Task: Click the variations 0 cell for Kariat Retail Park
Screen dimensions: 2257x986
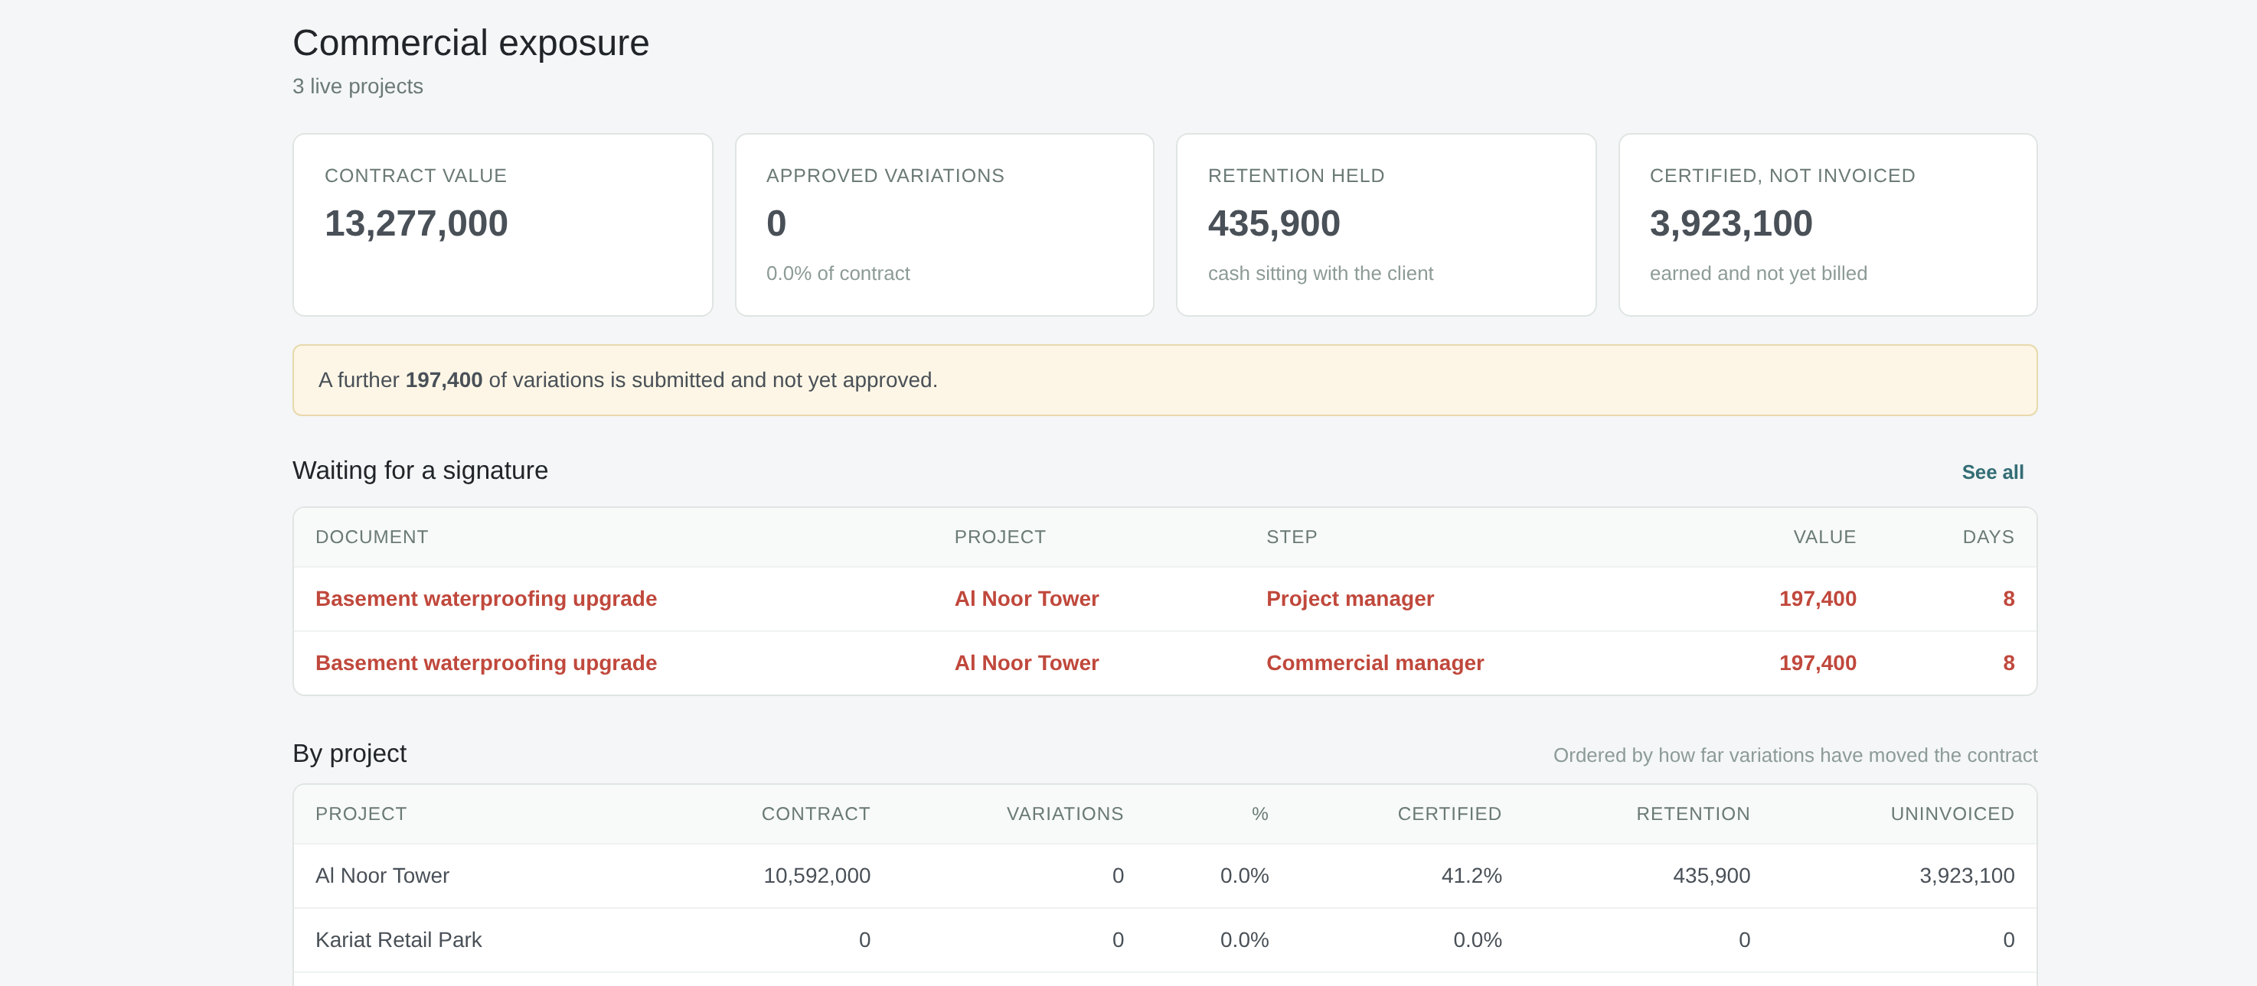Action: tap(1117, 939)
